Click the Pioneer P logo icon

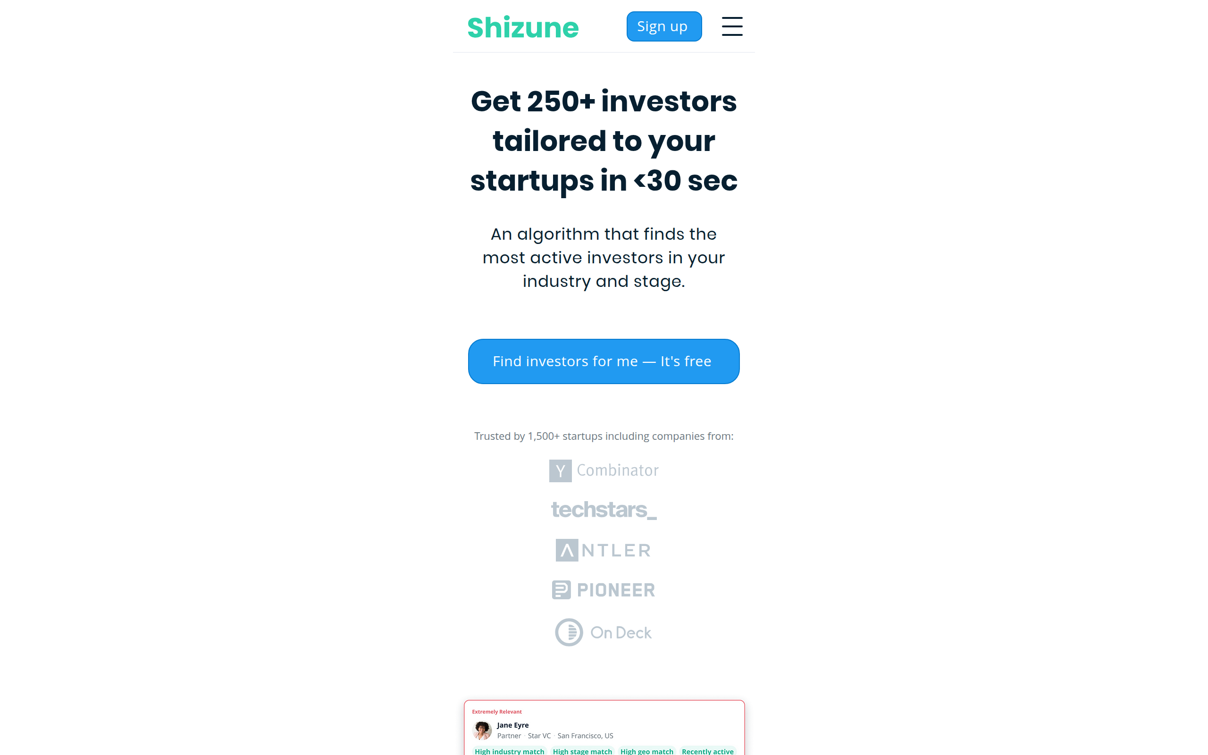(561, 590)
